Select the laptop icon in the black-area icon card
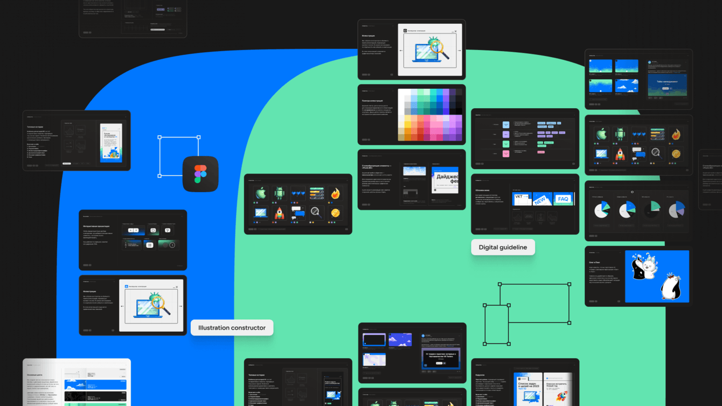The image size is (722, 406). coord(601,154)
